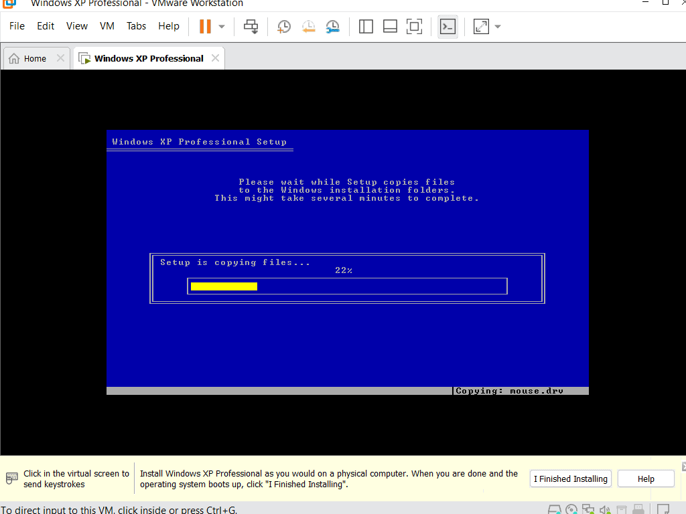Image resolution: width=686 pixels, height=514 pixels.
Task: Click the message log icon in status bar
Action: point(663,509)
